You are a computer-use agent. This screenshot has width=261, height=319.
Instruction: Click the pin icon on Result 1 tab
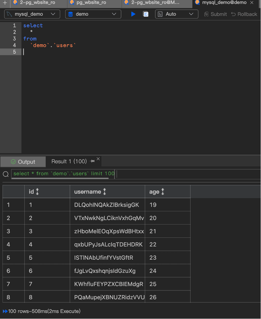92,161
